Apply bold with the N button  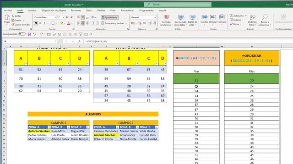[x=36, y=23]
